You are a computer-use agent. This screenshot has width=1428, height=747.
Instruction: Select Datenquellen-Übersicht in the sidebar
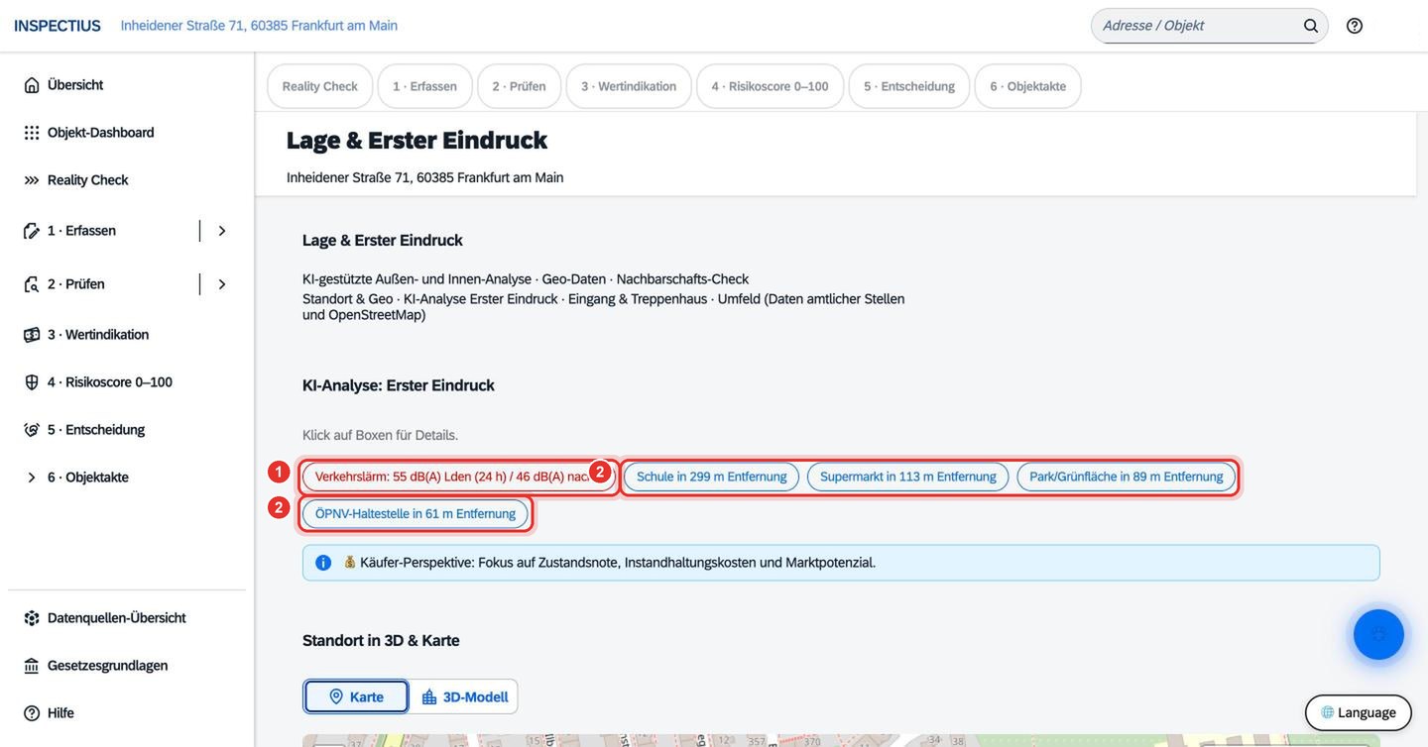click(117, 618)
